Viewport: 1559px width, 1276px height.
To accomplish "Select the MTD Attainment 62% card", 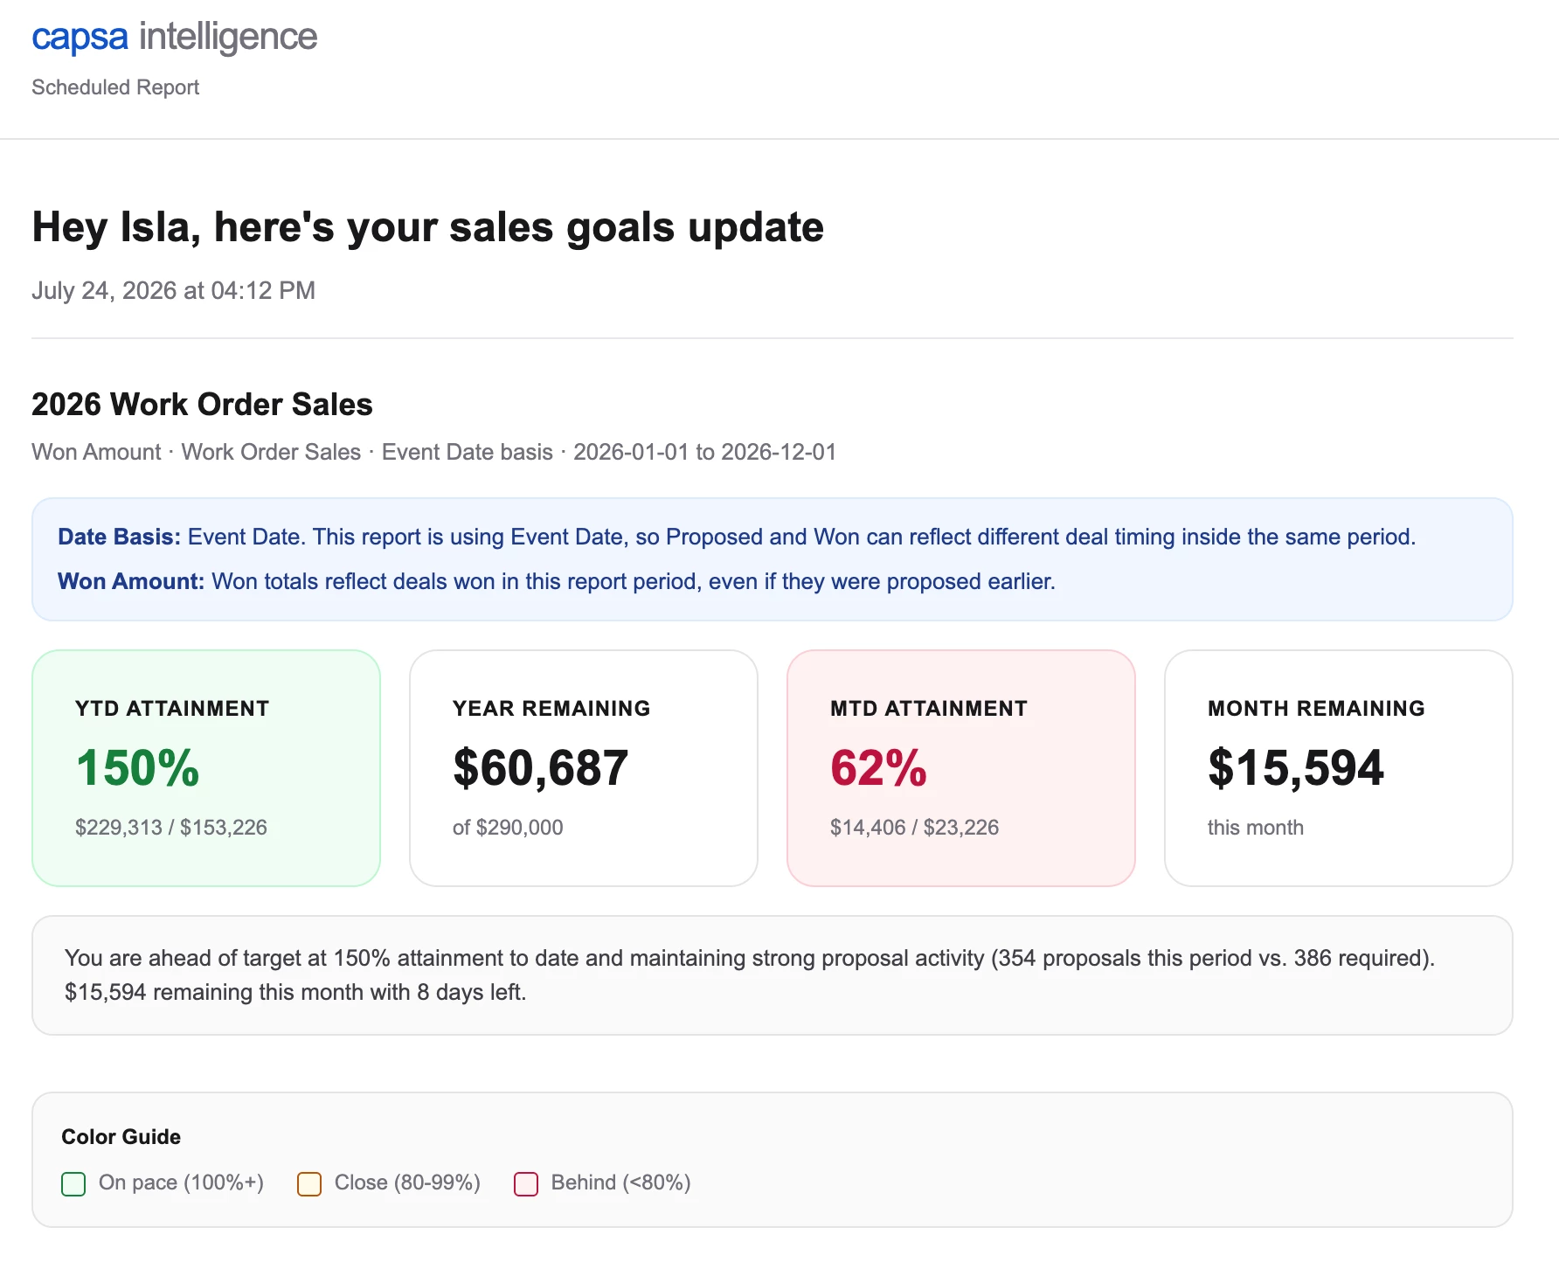I will click(961, 768).
